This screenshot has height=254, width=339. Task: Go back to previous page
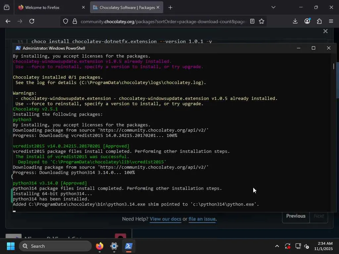pyautogui.click(x=8, y=21)
